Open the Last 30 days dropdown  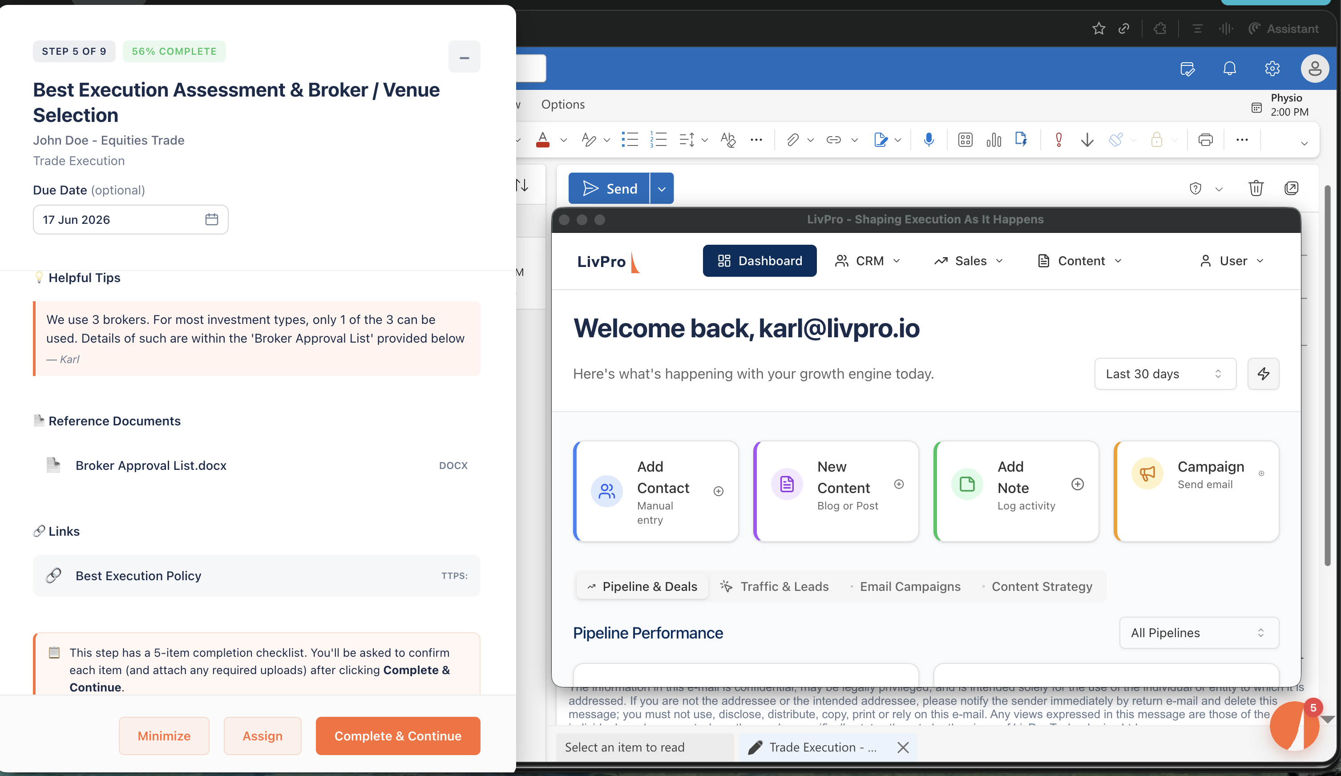[x=1165, y=374]
